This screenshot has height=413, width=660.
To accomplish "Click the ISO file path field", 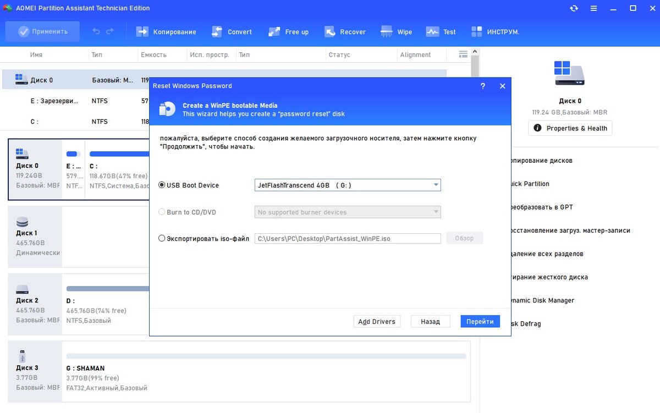I will click(348, 238).
